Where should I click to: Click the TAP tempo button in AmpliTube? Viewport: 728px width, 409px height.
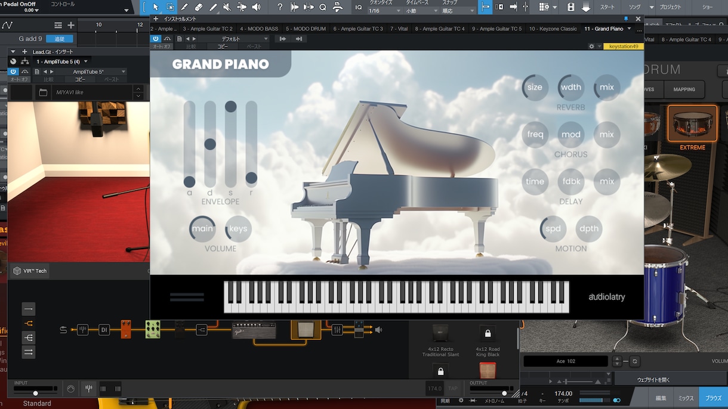[453, 389]
